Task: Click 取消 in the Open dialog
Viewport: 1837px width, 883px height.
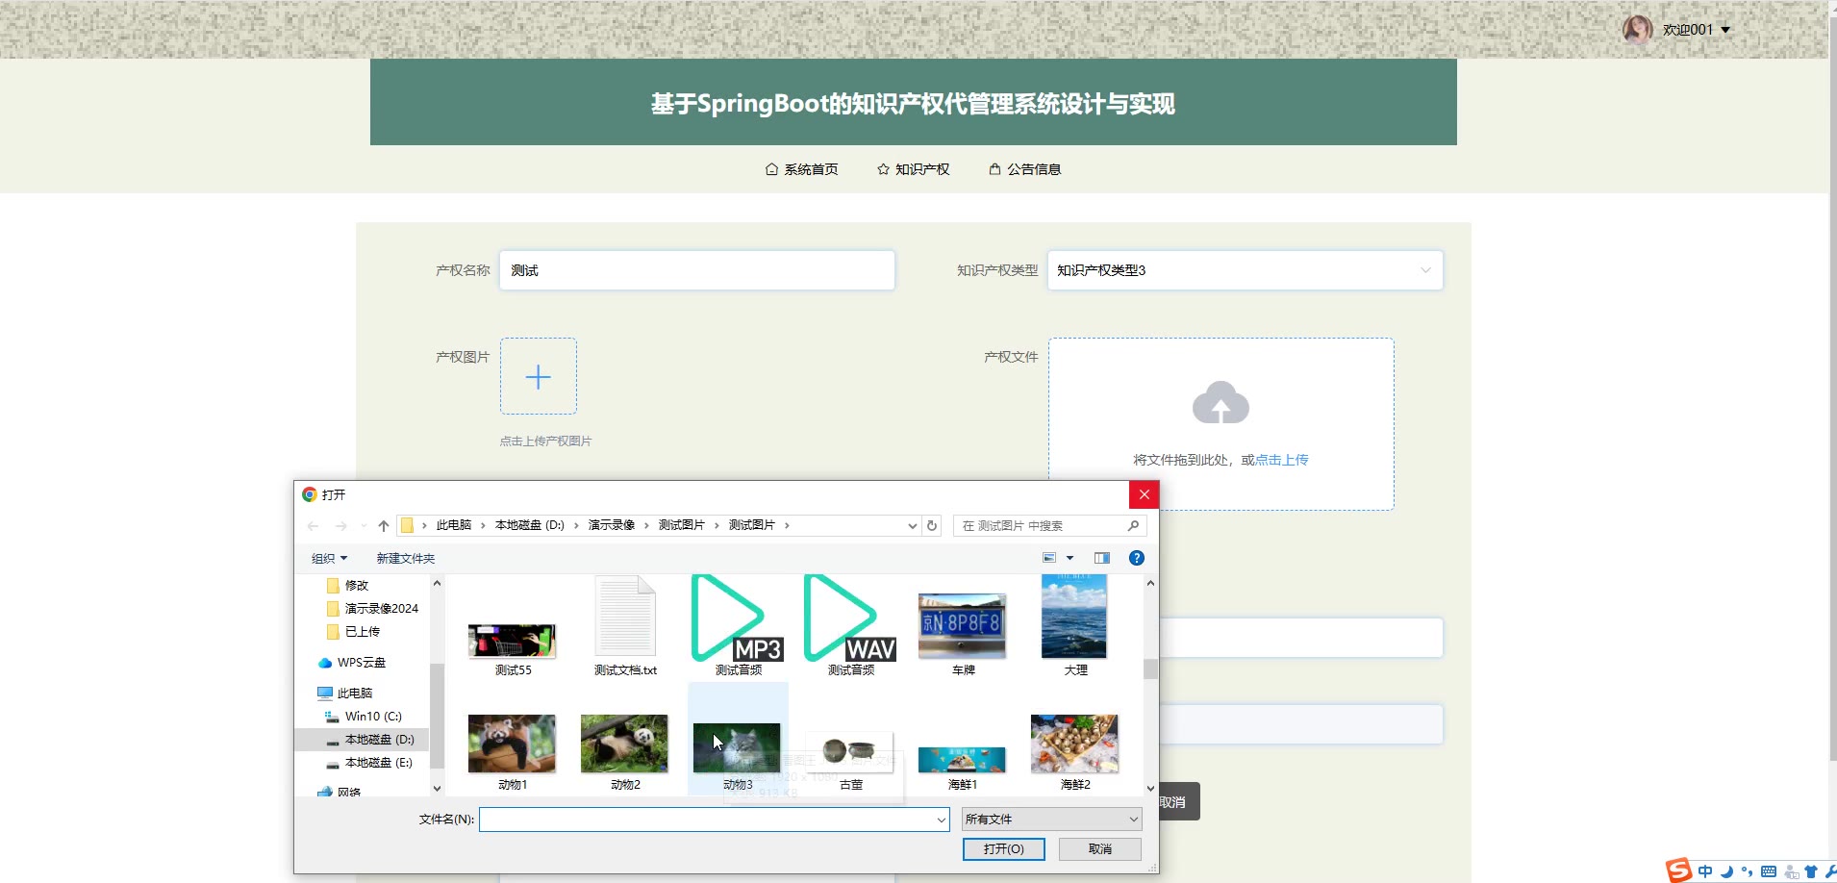Action: point(1099,849)
